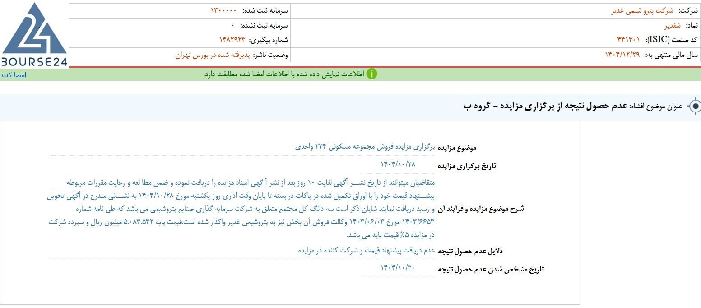The height and width of the screenshot is (308, 701).
Task: Click the unregistered capital value ۰
Action: coord(232,25)
